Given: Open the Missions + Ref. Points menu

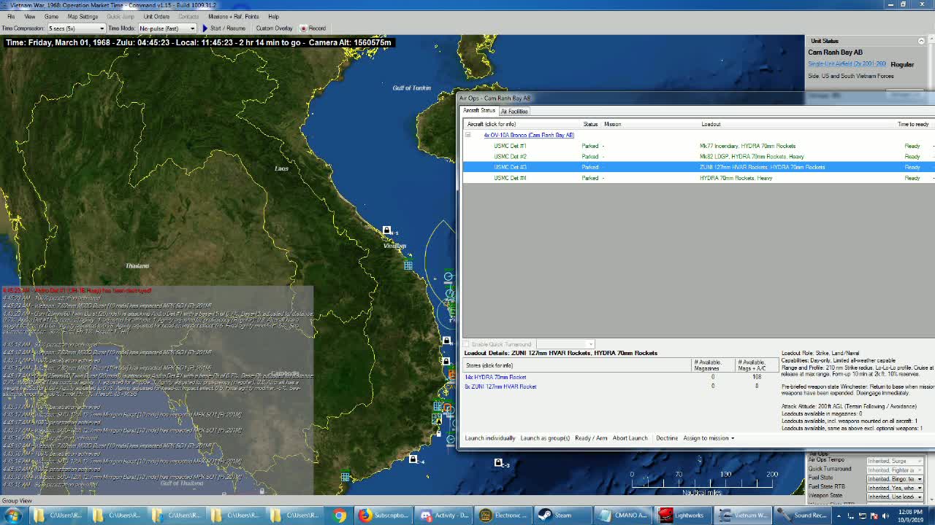Looking at the screenshot, I should click(233, 16).
